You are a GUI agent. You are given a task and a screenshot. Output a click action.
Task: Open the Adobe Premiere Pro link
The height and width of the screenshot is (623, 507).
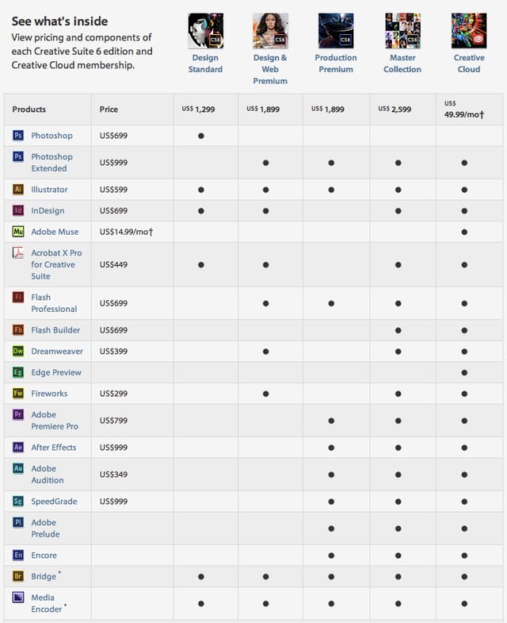tap(55, 421)
